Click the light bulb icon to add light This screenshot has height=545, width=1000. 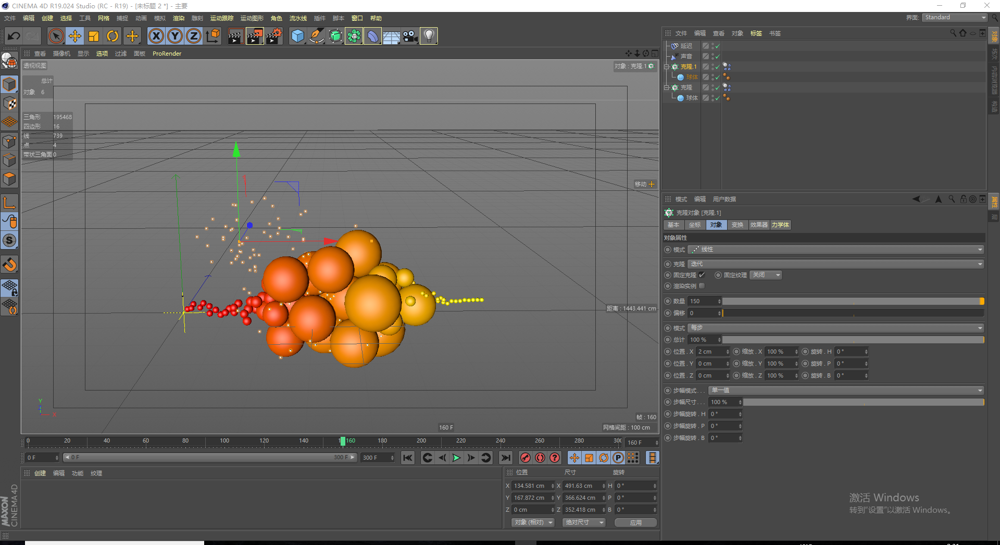click(429, 36)
